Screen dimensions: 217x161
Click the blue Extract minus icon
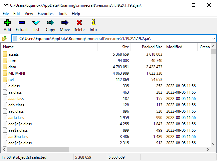(x=22, y=23)
